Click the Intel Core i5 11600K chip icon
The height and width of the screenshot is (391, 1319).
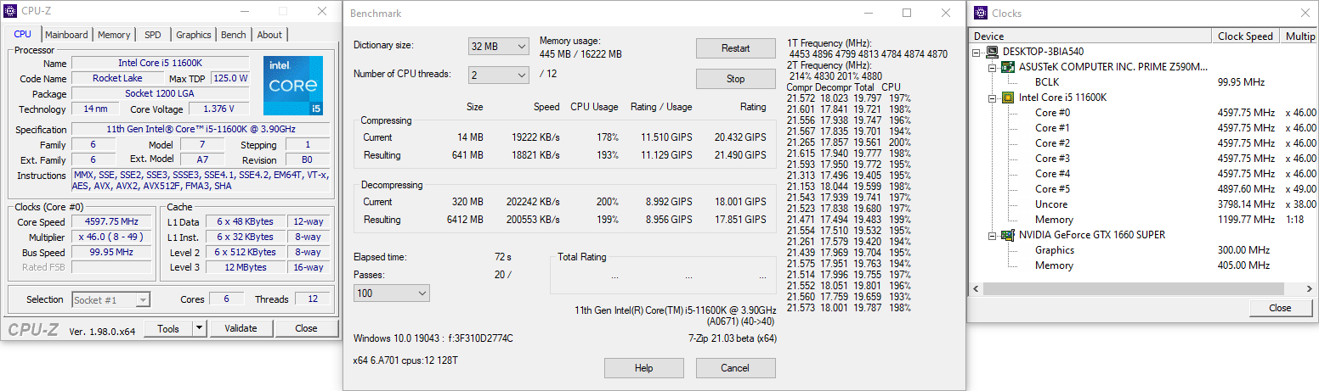coord(1008,98)
